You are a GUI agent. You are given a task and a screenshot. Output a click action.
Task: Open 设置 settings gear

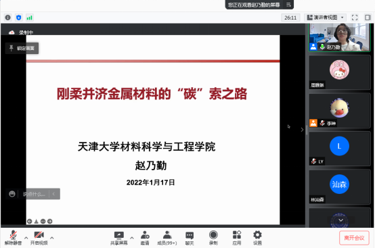tap(257, 238)
